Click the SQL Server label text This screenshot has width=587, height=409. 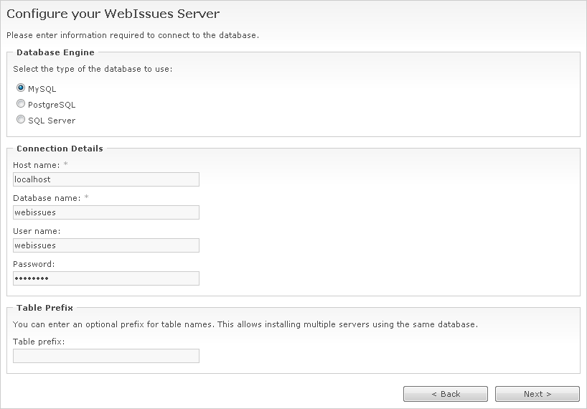pyautogui.click(x=52, y=121)
